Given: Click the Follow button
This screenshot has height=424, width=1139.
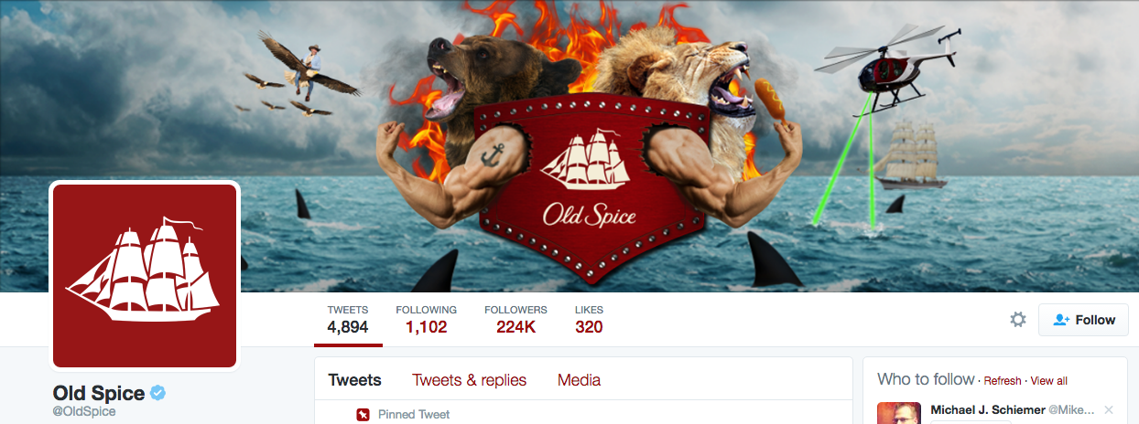Looking at the screenshot, I should pyautogui.click(x=1083, y=320).
